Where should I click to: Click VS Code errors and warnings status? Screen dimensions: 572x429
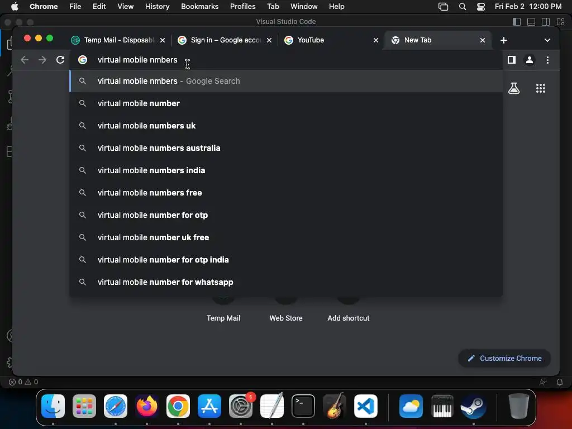(x=23, y=382)
